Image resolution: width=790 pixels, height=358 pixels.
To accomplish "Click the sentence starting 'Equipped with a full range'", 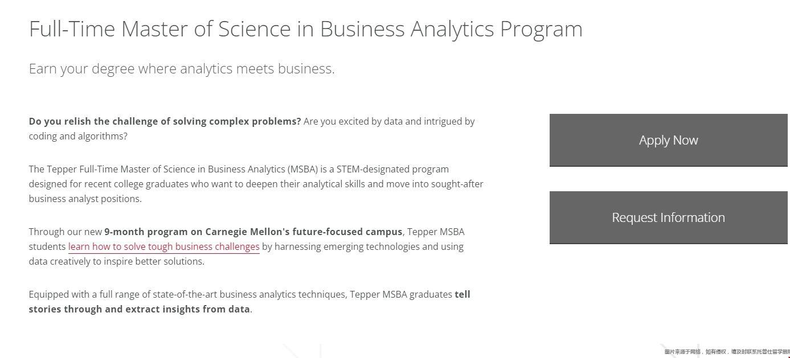I will [x=249, y=302].
